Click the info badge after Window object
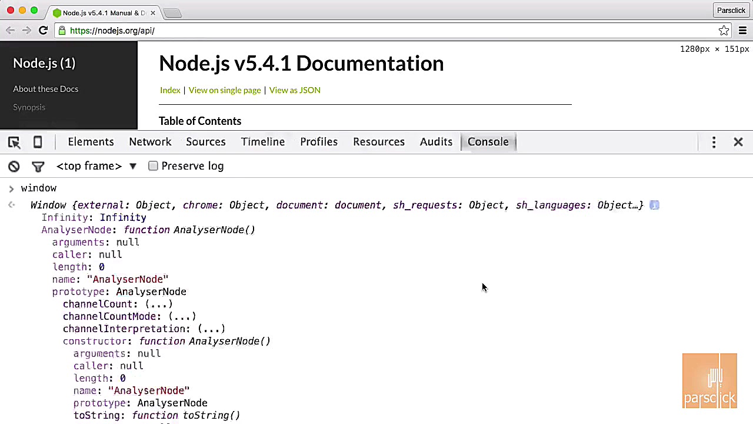This screenshot has height=424, width=753. click(654, 205)
